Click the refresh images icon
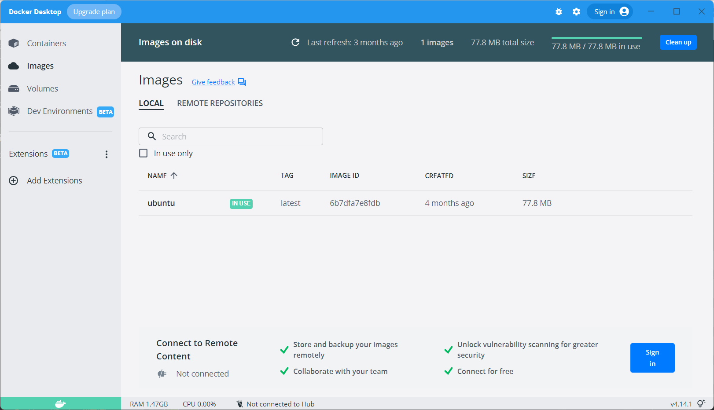This screenshot has height=410, width=714. pos(295,42)
